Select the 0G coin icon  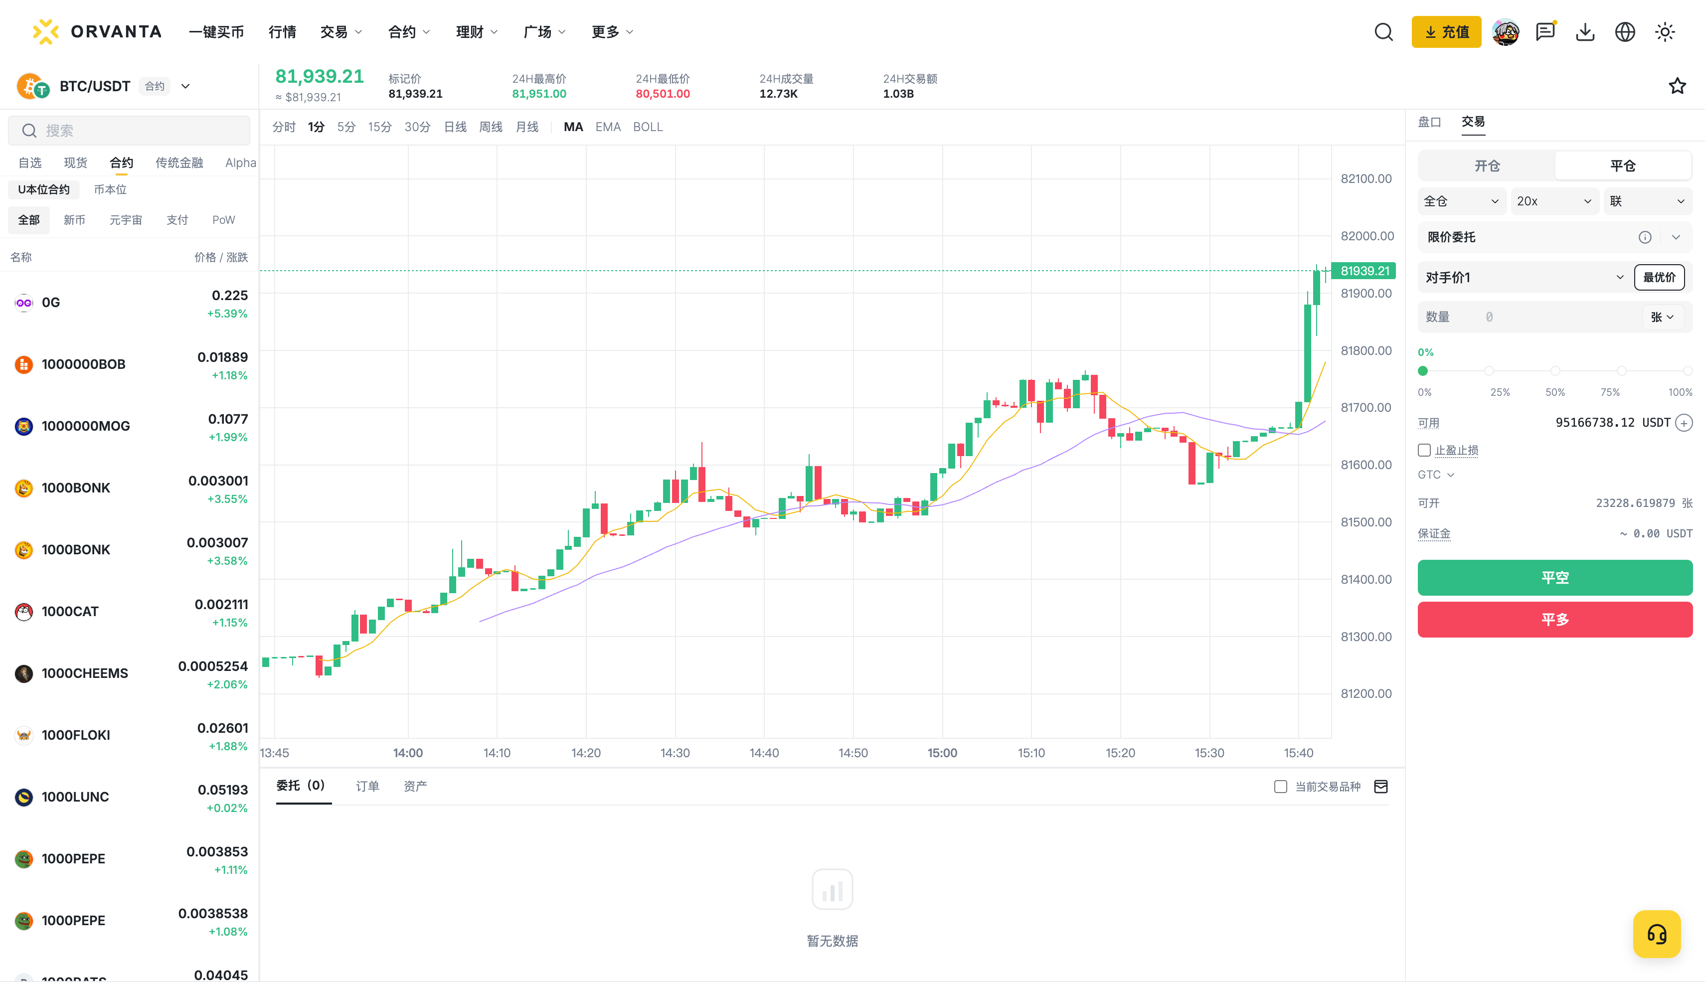coord(24,303)
